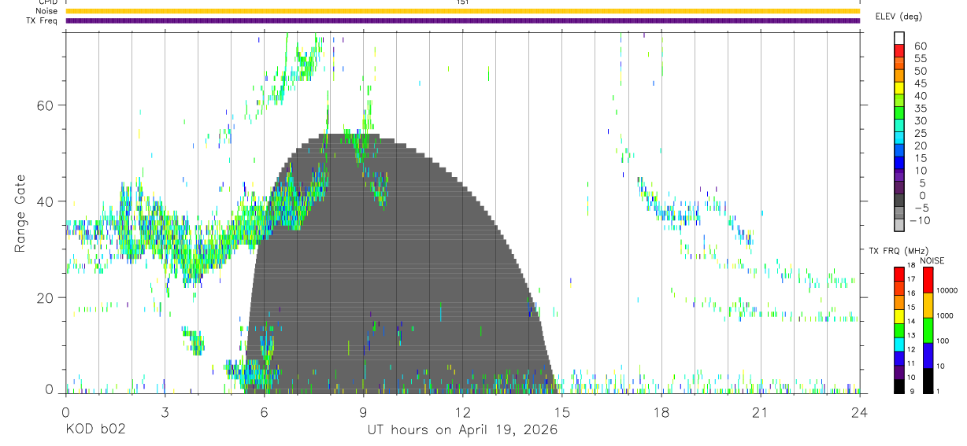
Task: Pick the black bottom segment of TX FRQ bar
Action: pyautogui.click(x=899, y=386)
